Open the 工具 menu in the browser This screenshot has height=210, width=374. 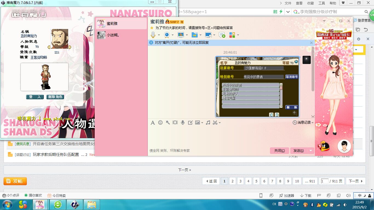pyautogui.click(x=322, y=3)
